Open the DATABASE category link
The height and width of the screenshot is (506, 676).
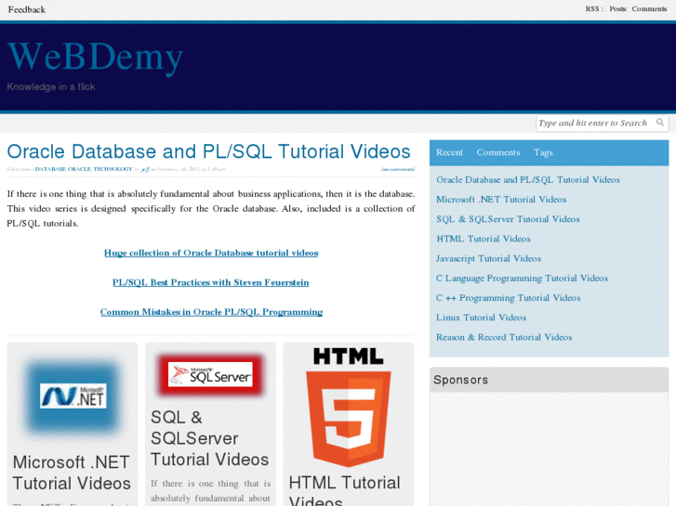coord(50,169)
